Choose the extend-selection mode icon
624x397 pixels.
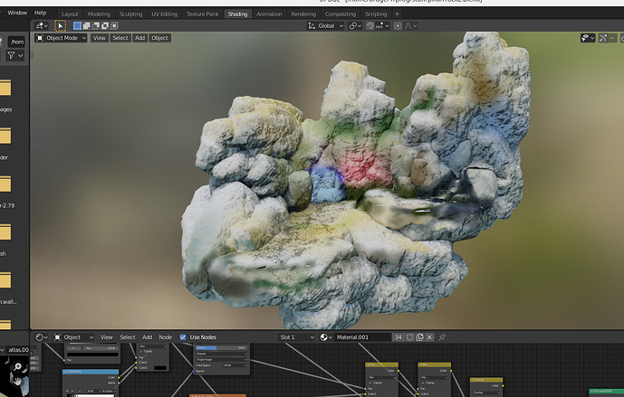(x=86, y=26)
